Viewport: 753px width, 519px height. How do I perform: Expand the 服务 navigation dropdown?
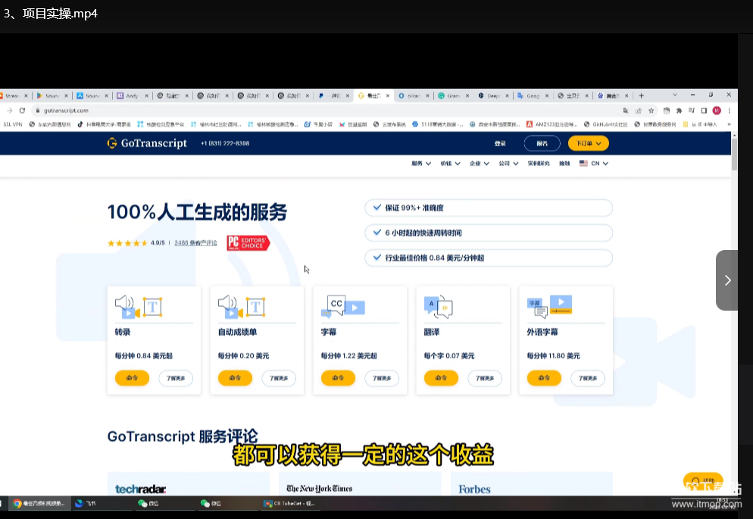tap(421, 163)
